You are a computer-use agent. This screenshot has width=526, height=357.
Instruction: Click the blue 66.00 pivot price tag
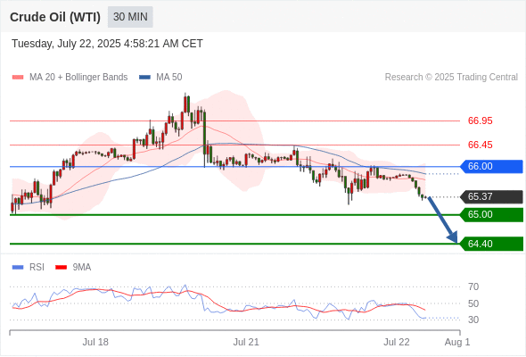click(x=492, y=167)
